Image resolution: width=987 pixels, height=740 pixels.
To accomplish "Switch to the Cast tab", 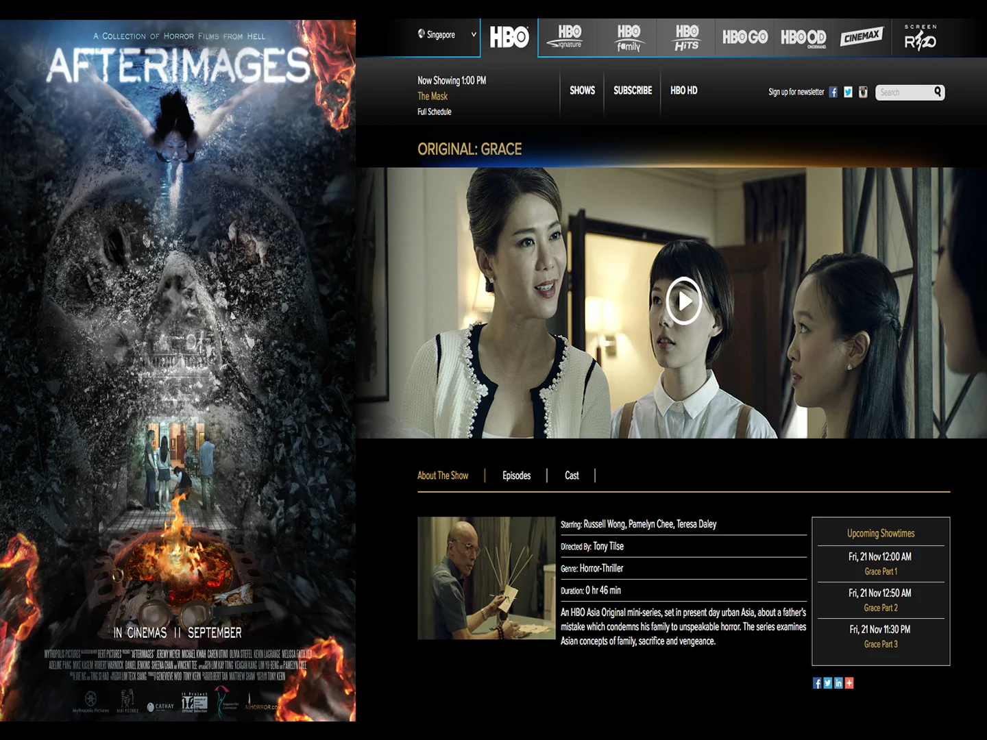I will click(572, 476).
